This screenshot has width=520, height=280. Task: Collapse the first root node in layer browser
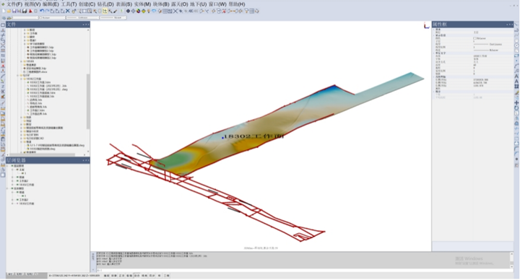tap(7, 166)
